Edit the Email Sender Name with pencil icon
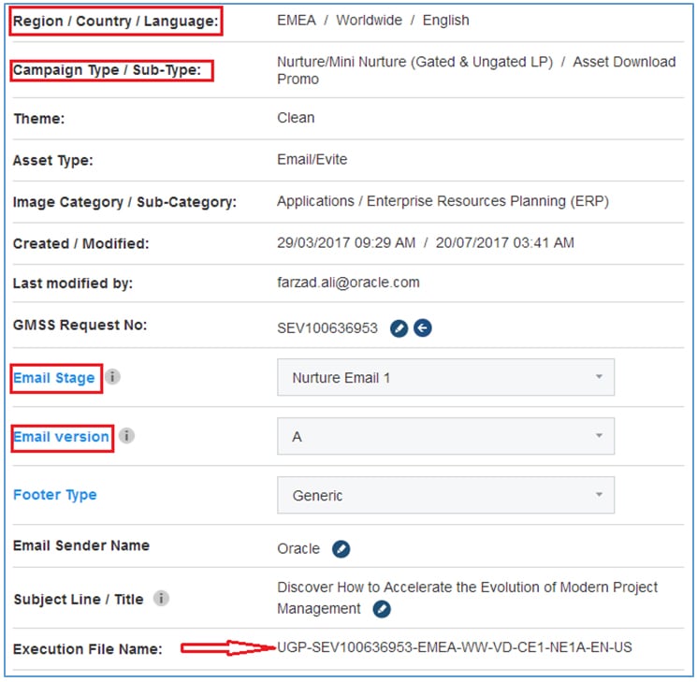 (x=341, y=549)
